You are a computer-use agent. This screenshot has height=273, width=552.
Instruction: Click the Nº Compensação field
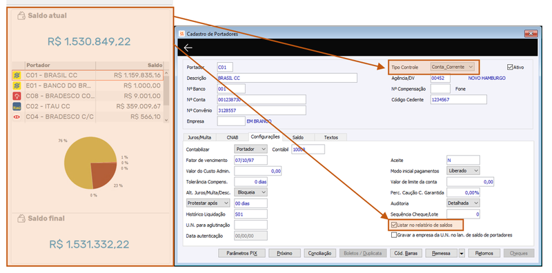point(440,89)
